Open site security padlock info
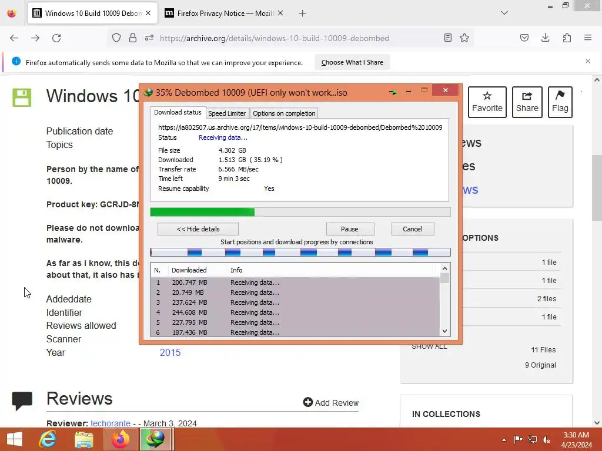The image size is (602, 451). tap(133, 38)
